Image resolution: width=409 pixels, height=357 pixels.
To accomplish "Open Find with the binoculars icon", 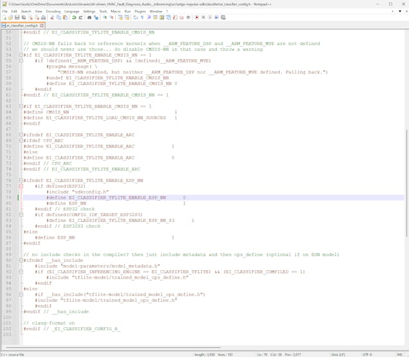I will (x=88, y=18).
